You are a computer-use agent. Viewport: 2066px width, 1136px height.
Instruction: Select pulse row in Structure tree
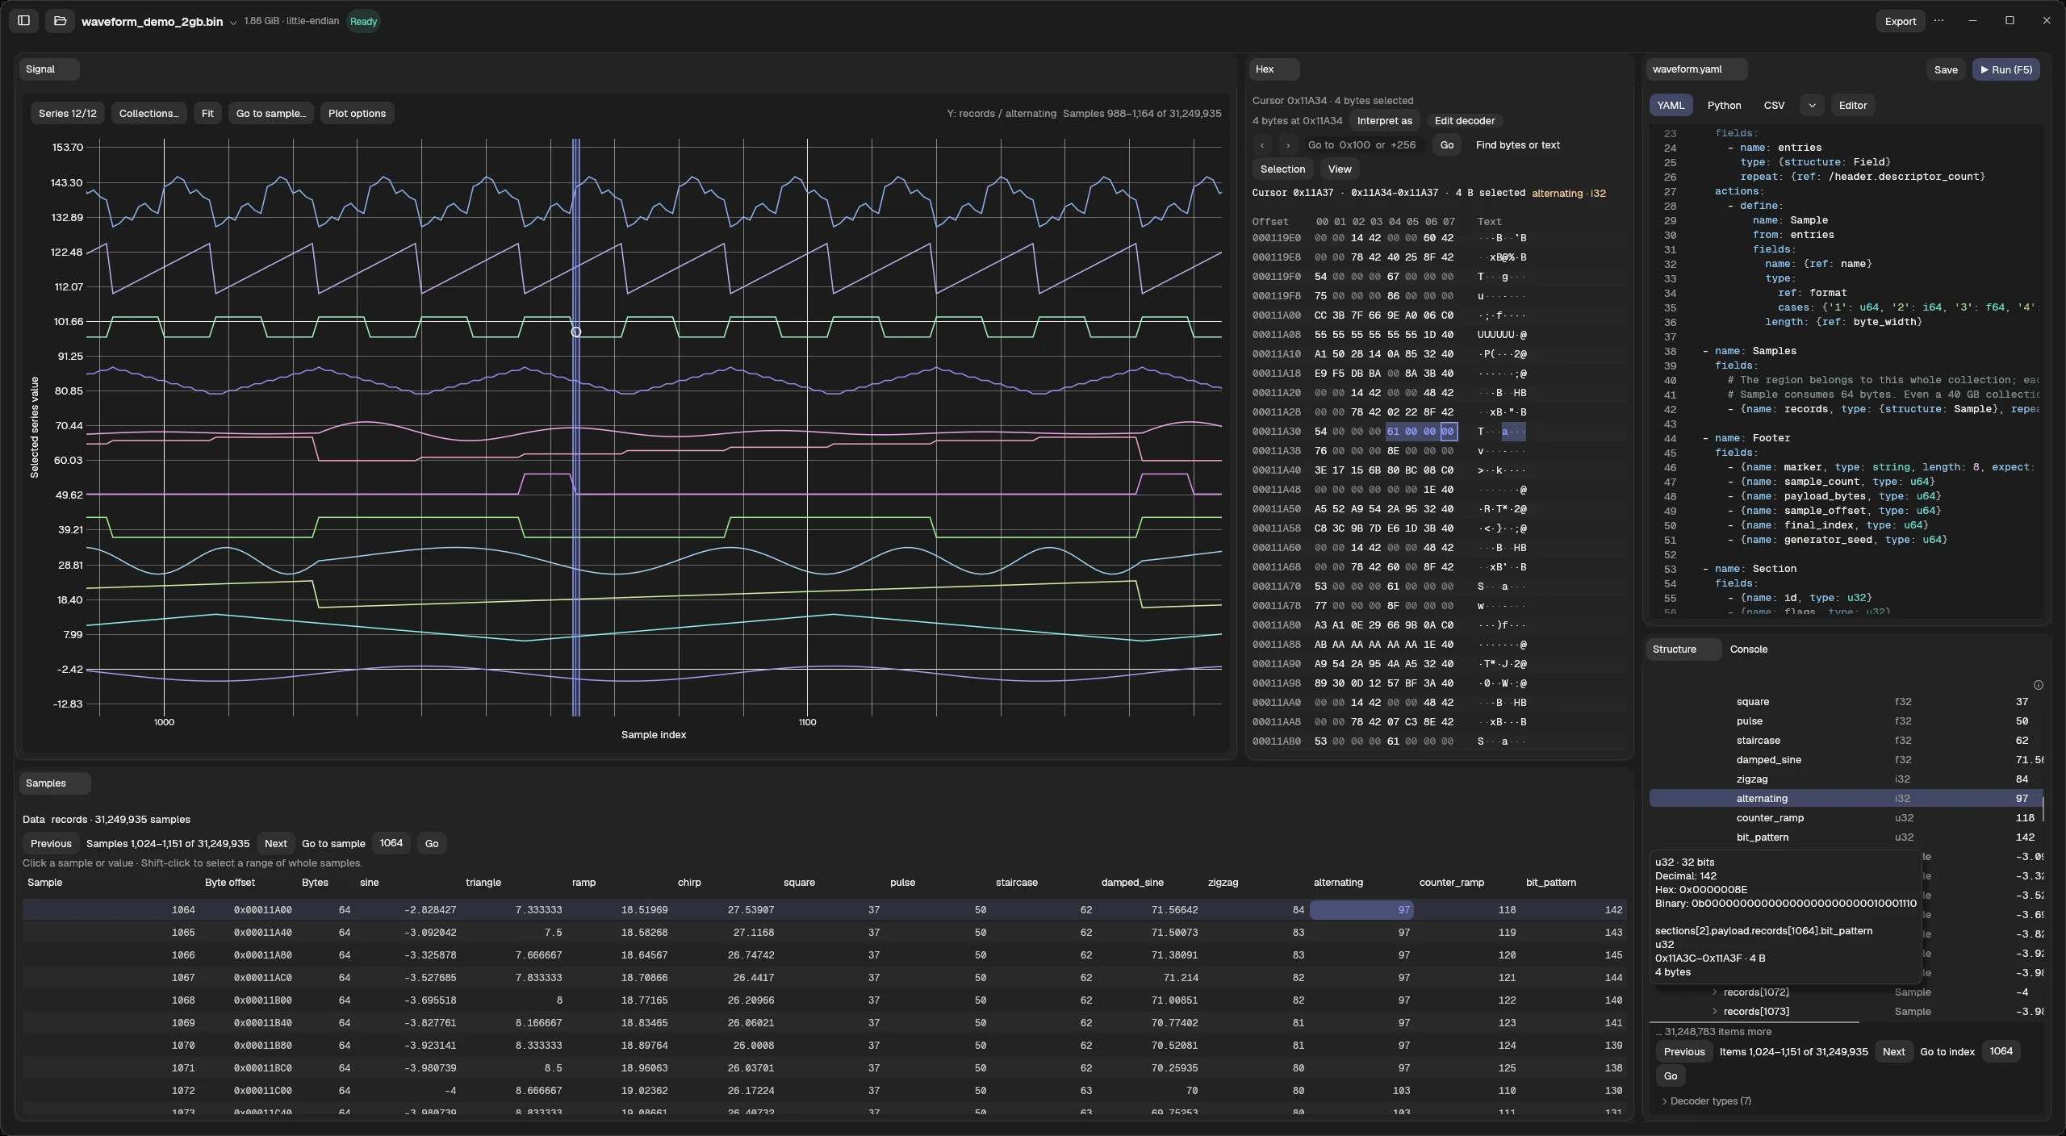click(1845, 720)
